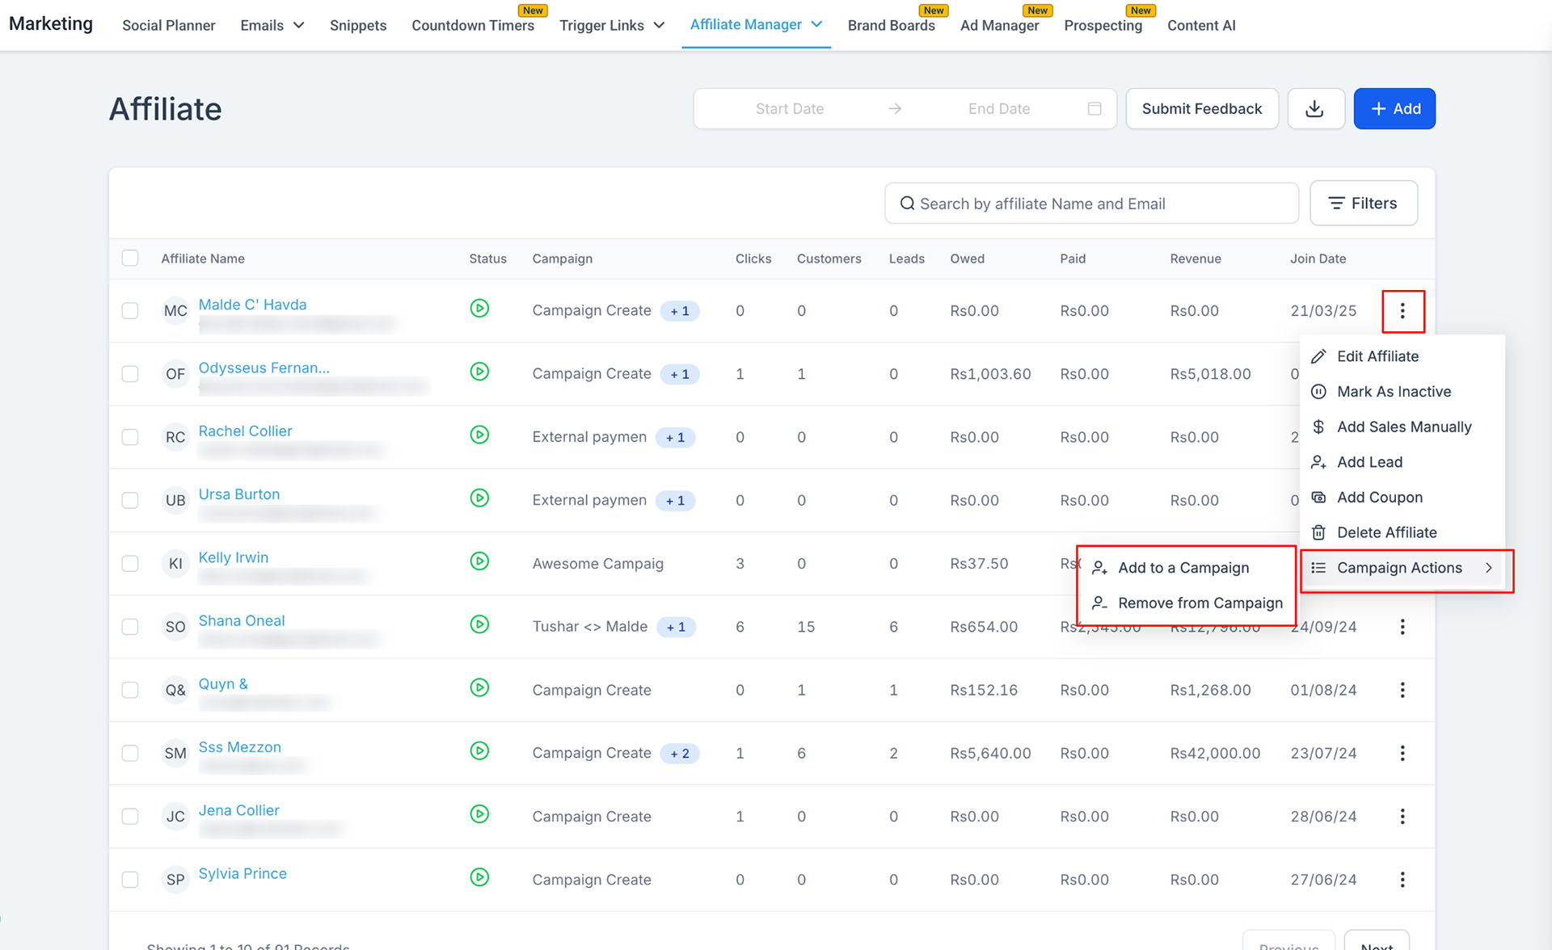The image size is (1552, 950).
Task: Choose Remove from Campaign submenu item
Action: coord(1187,603)
